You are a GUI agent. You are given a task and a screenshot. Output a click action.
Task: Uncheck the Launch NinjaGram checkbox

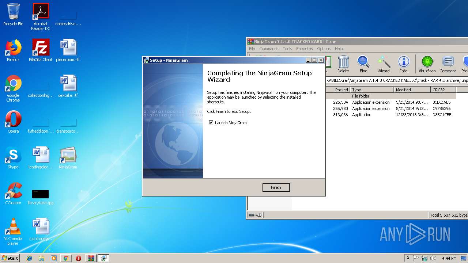coord(211,123)
